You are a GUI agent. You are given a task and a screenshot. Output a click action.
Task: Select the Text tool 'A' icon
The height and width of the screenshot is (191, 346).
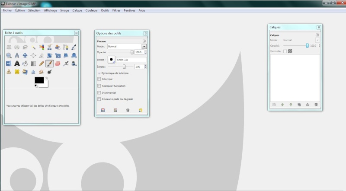(x=17, y=64)
